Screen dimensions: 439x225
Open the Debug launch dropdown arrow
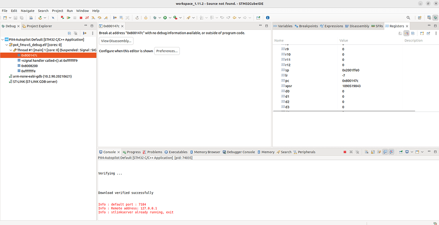click(x=159, y=18)
